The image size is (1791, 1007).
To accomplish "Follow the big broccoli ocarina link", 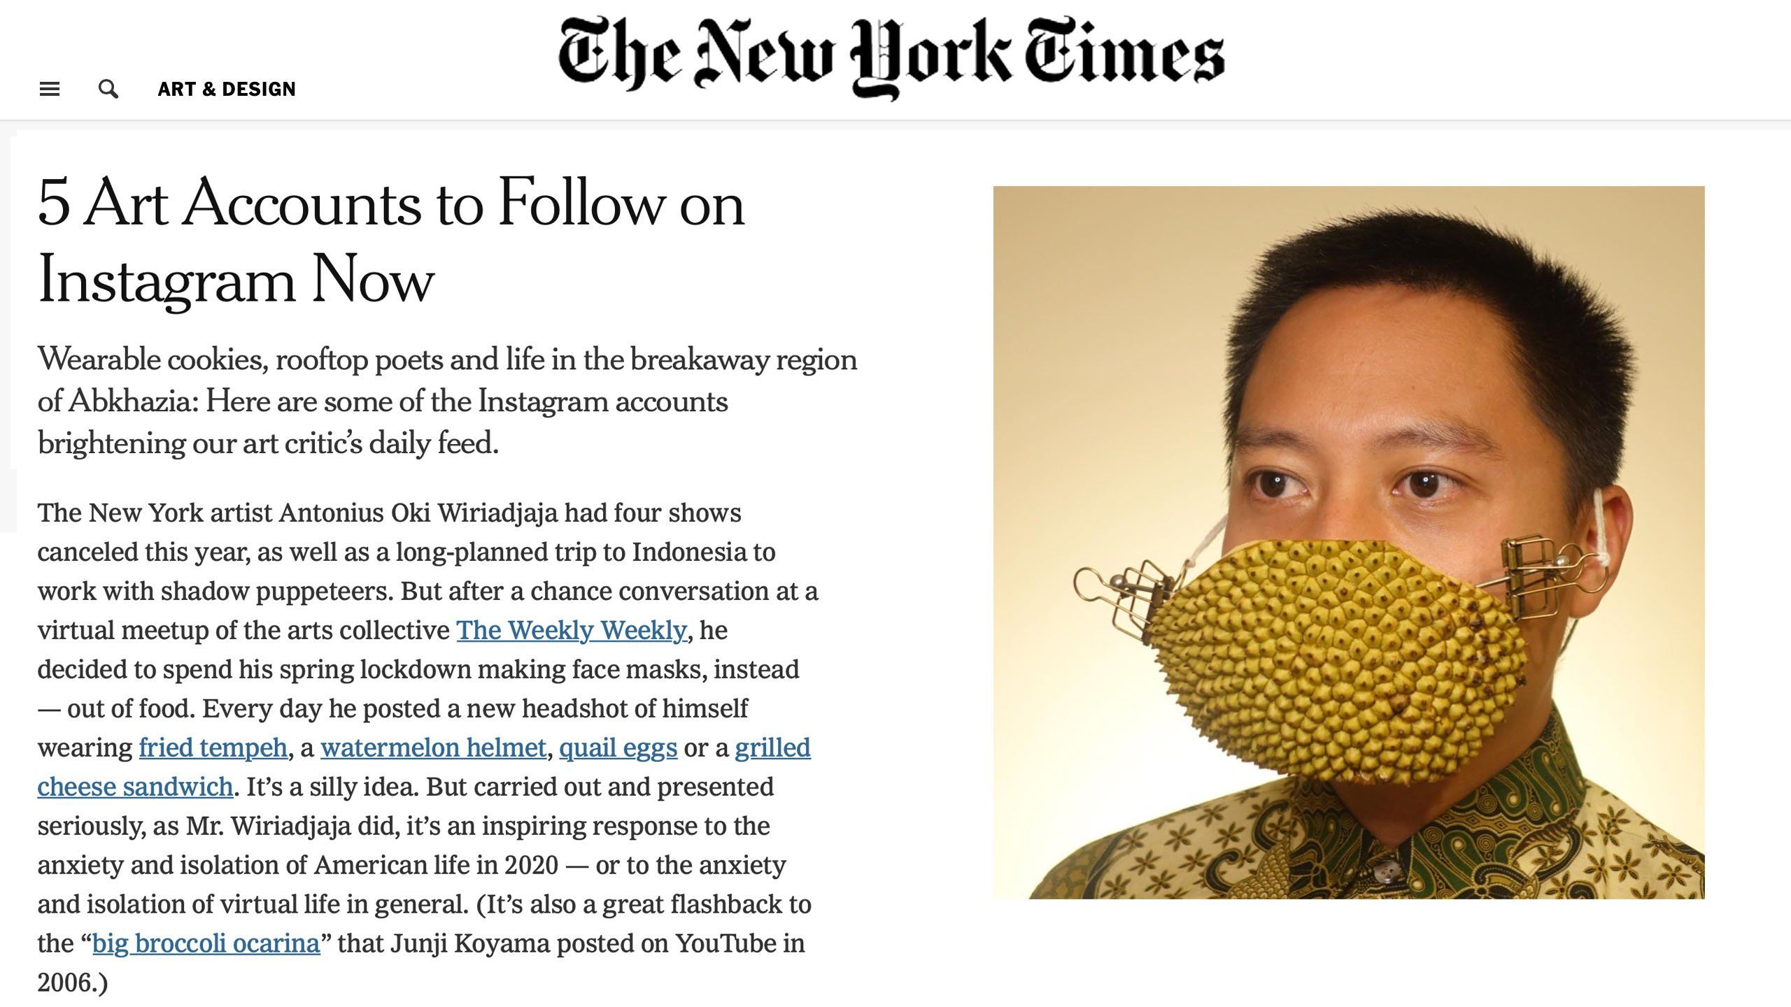I will (x=206, y=943).
